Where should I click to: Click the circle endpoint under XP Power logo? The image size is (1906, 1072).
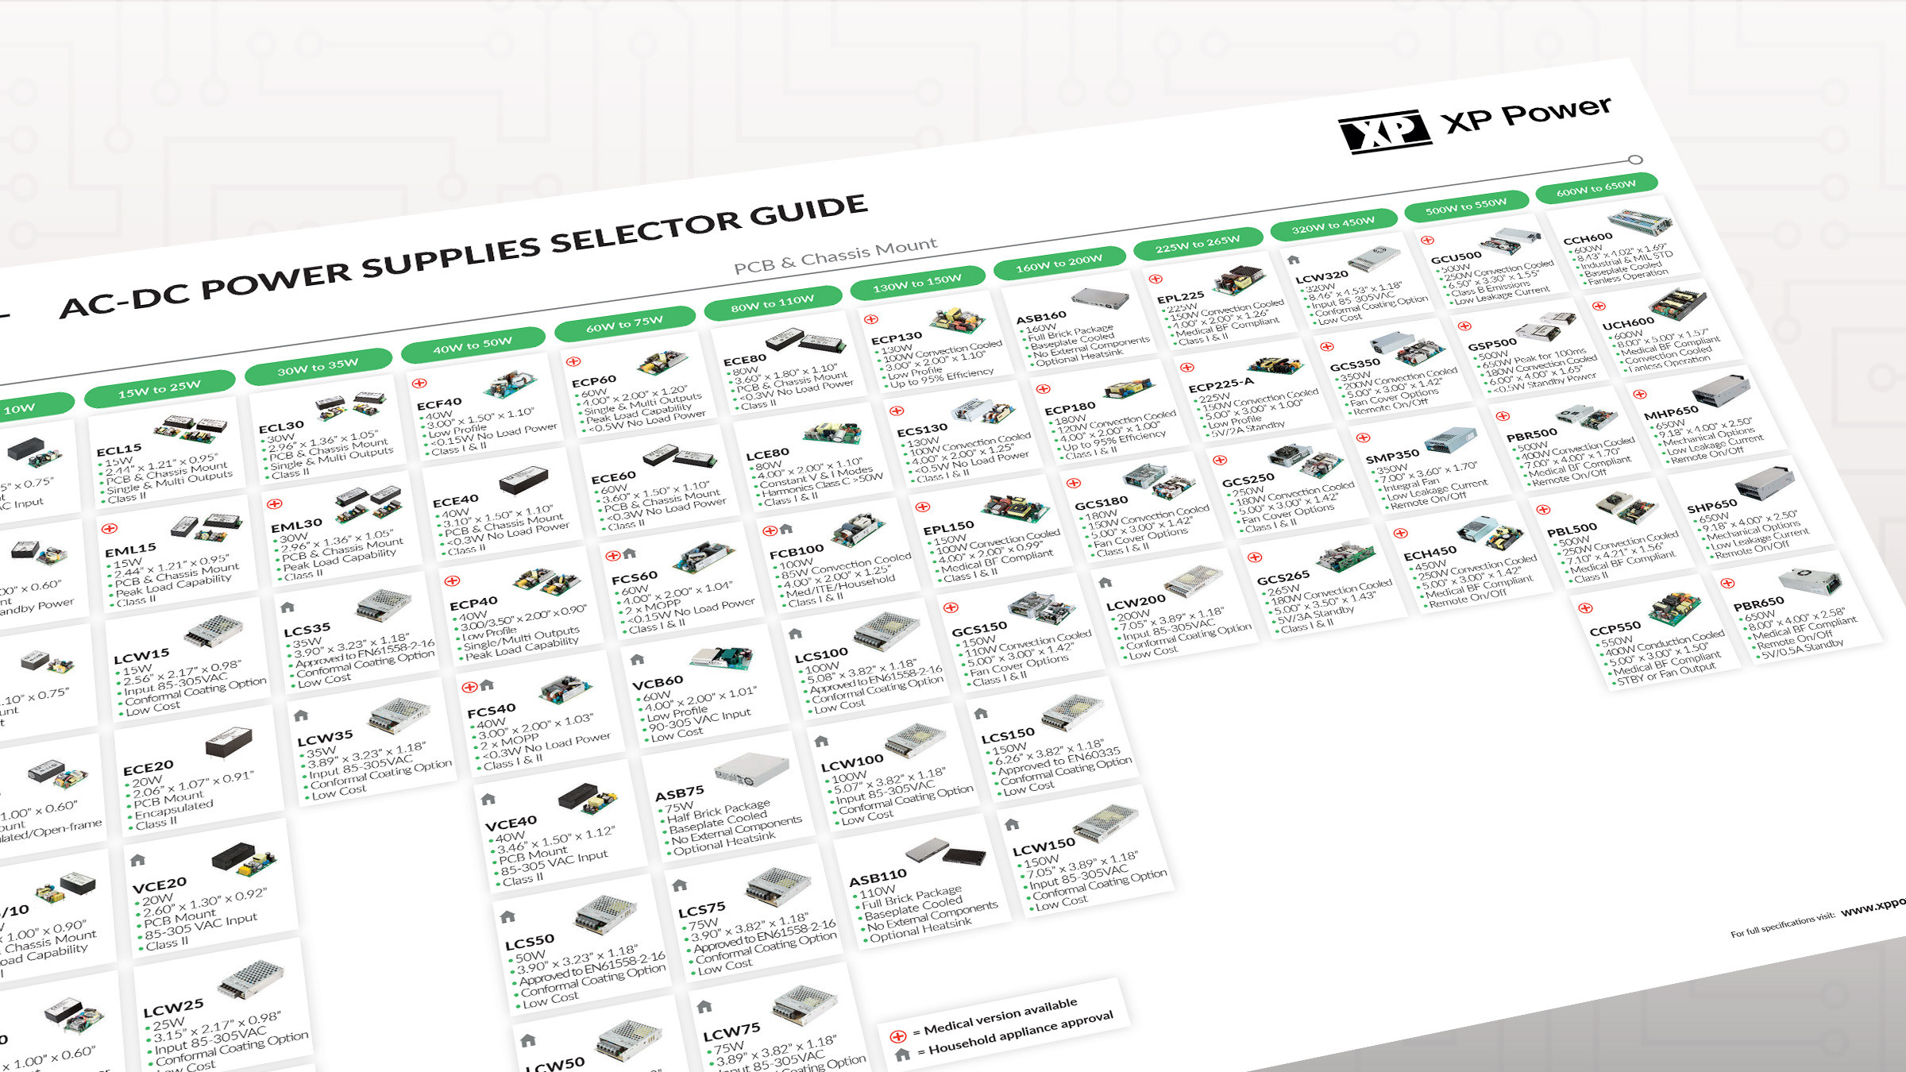[x=1635, y=160]
